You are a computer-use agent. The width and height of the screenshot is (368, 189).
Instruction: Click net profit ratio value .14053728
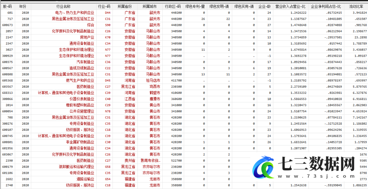pos(334,142)
